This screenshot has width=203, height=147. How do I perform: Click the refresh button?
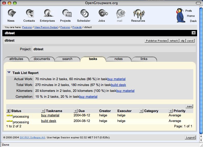pos(174,41)
